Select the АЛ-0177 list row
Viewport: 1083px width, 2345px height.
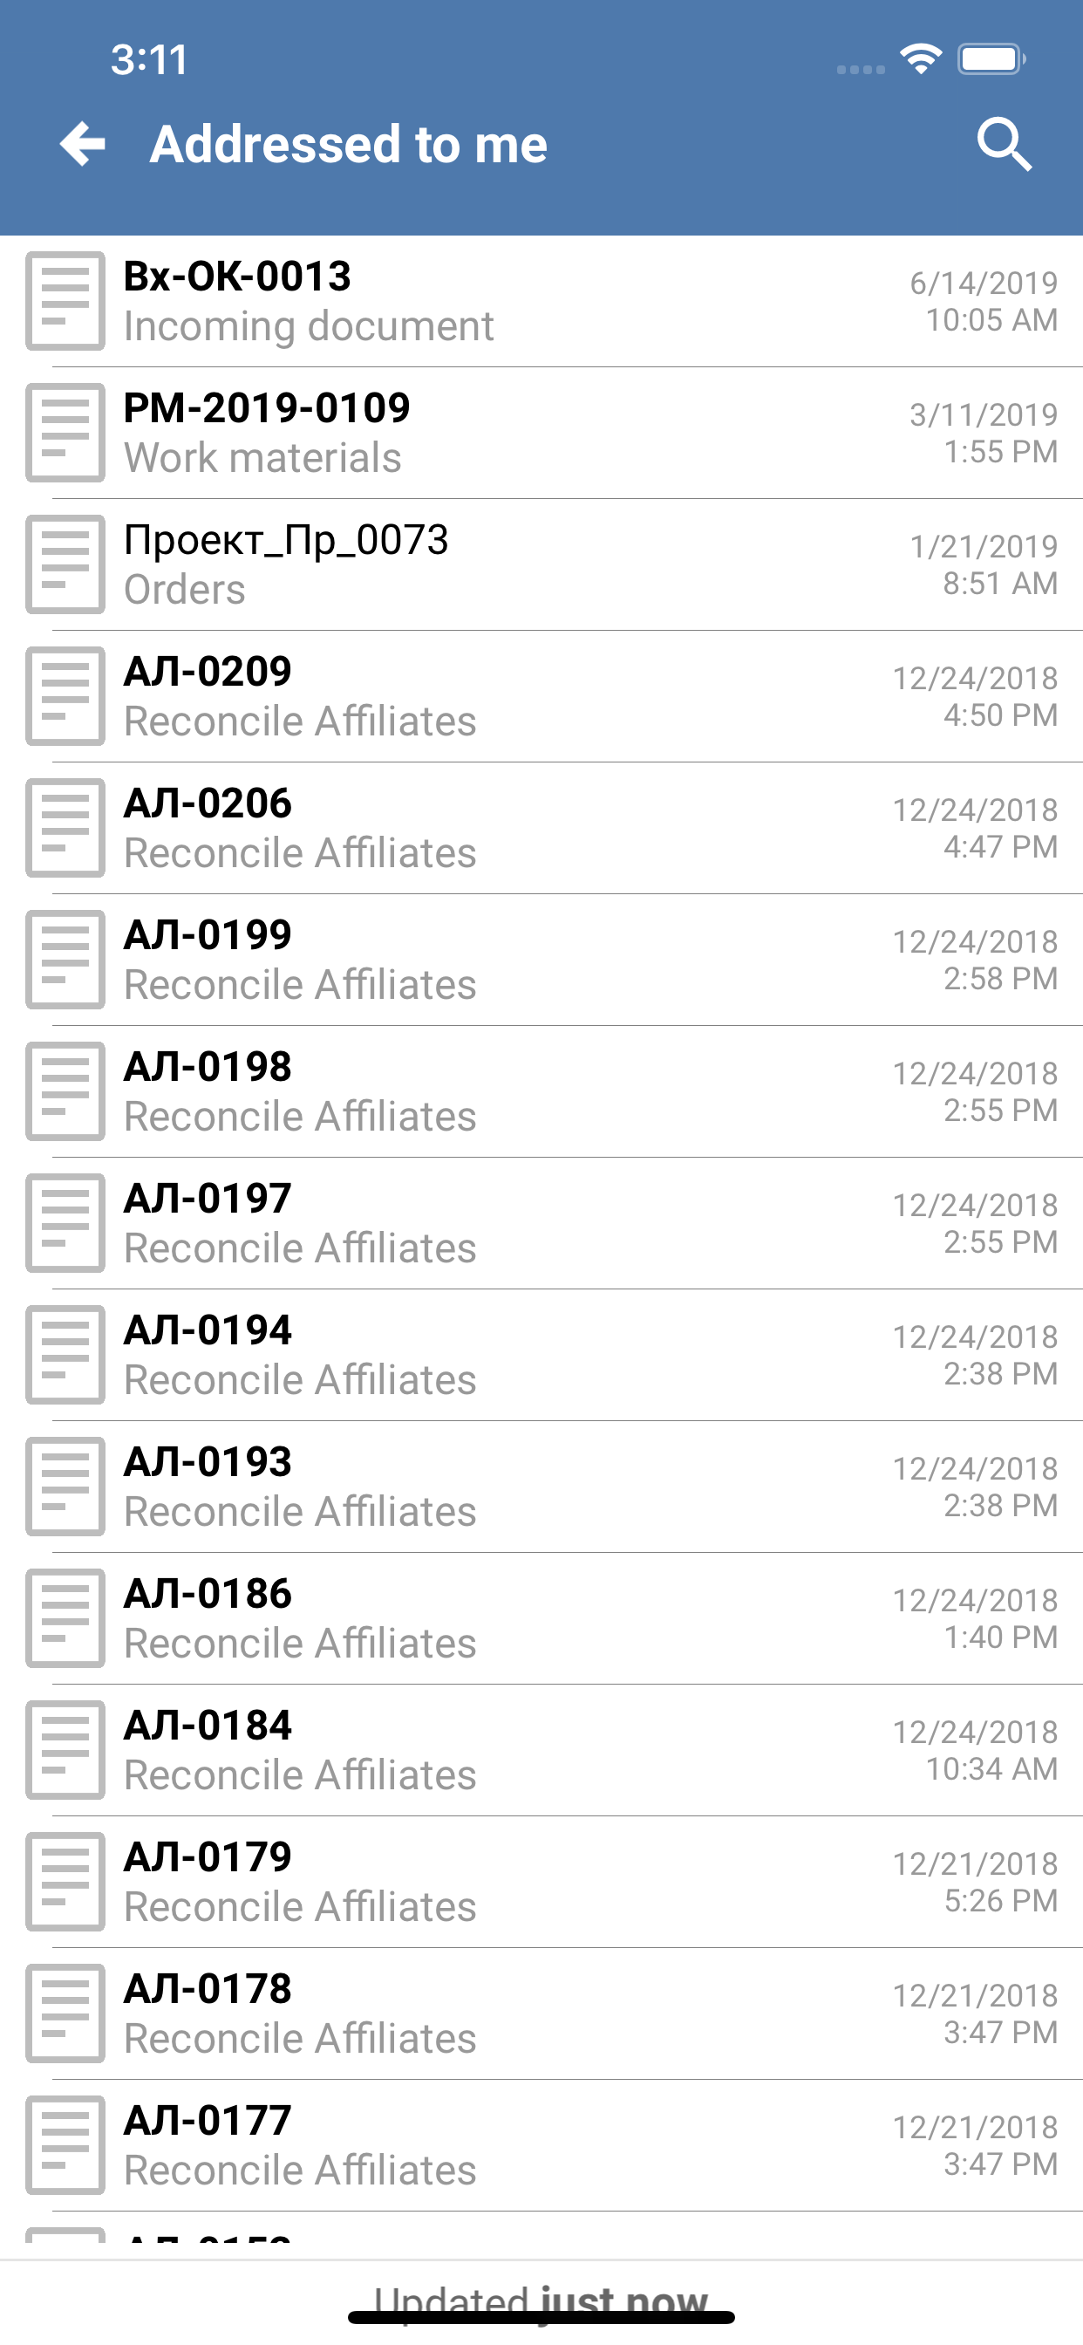[x=541, y=2144]
